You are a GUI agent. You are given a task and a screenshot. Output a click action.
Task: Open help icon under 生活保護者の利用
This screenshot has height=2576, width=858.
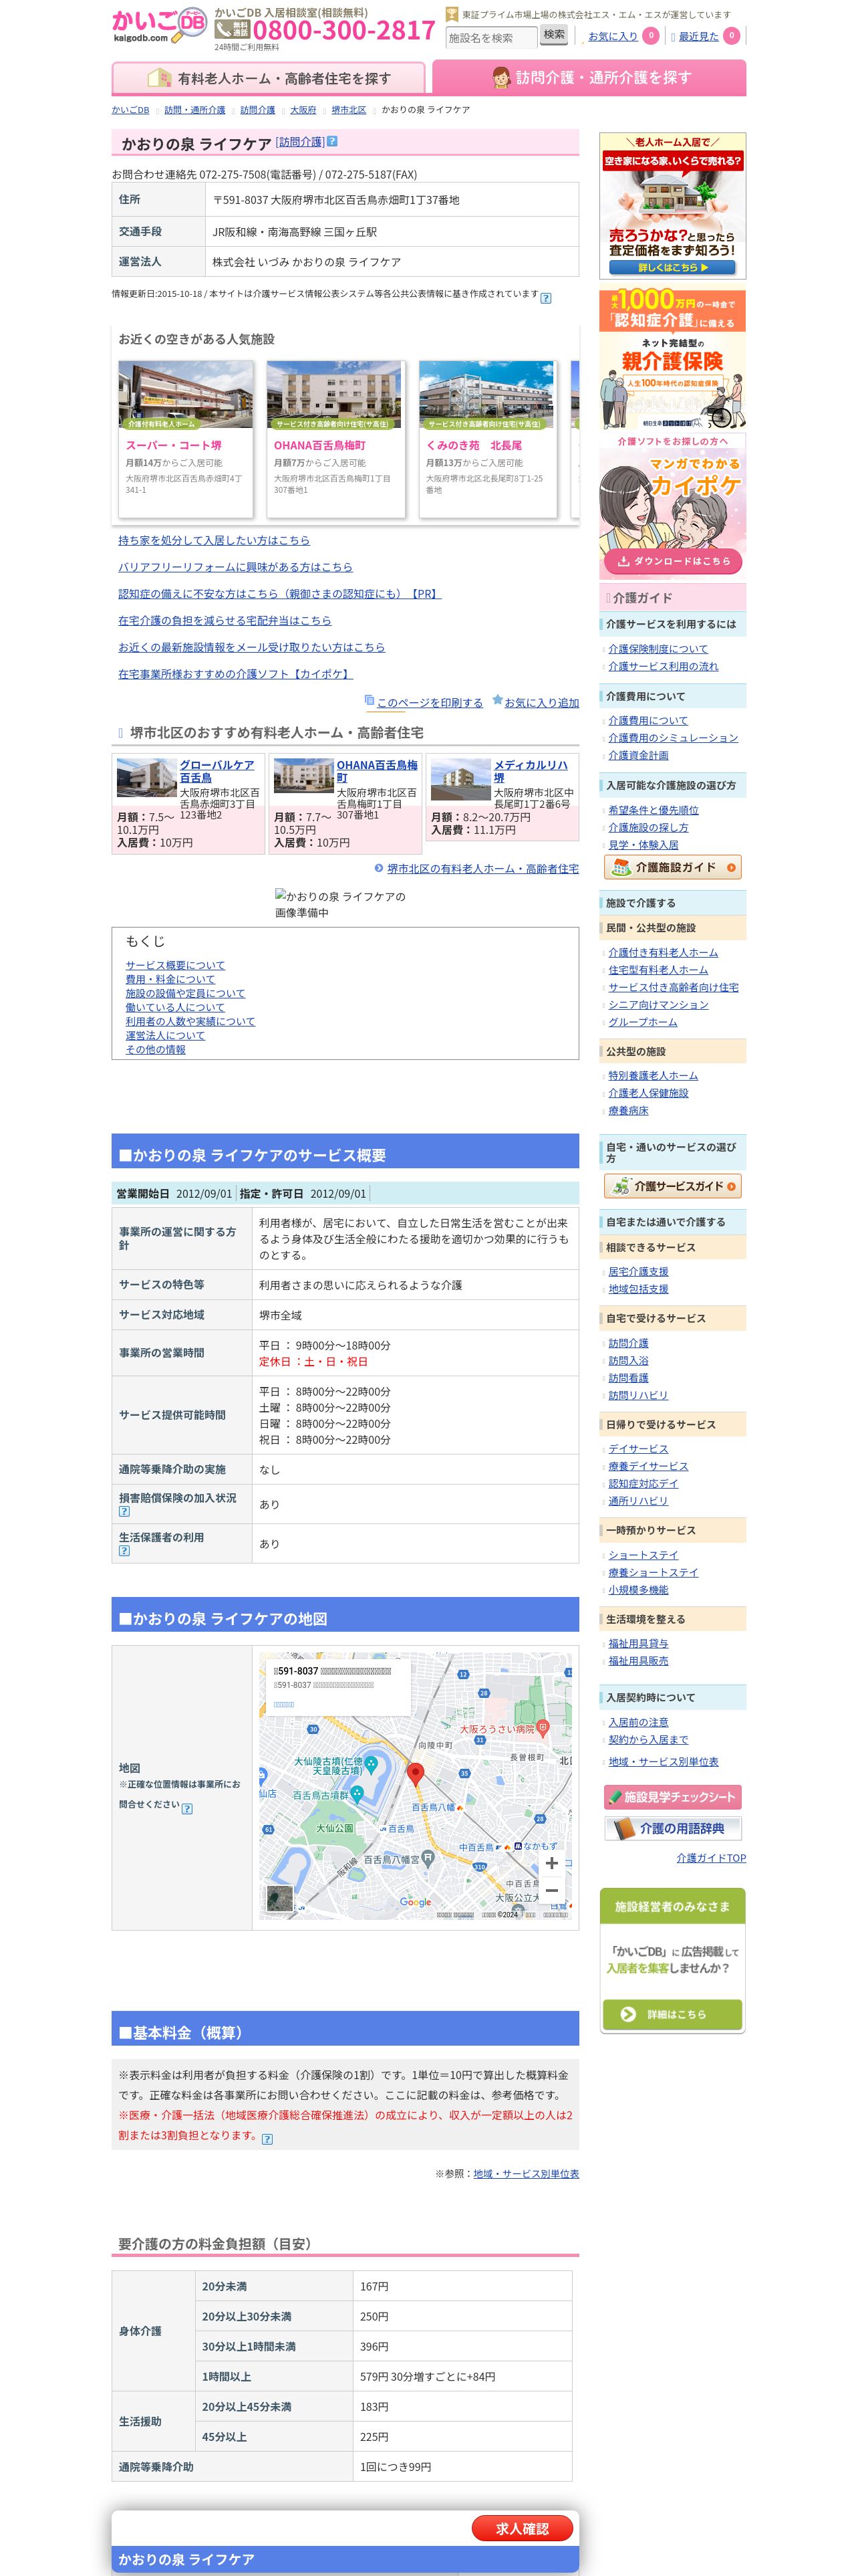pos(124,1550)
